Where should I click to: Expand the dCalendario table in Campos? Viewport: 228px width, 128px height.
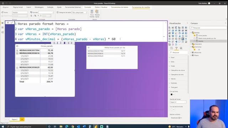tap(191, 44)
